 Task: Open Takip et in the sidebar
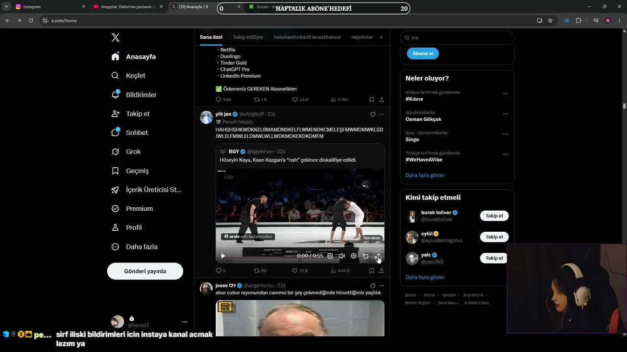pos(130,113)
